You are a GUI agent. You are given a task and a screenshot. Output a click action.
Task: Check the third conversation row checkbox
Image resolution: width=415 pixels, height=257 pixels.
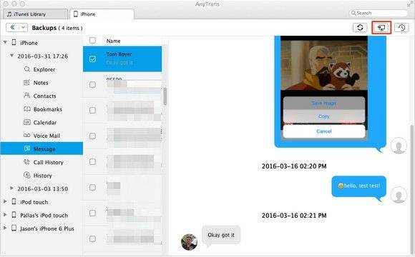pyautogui.click(x=92, y=110)
